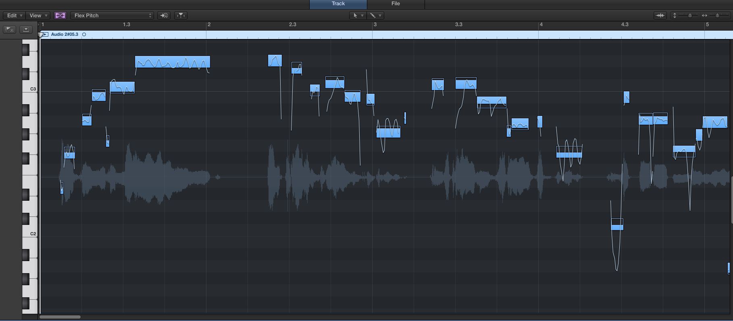Select the wide vibrato note just after bar 3
The height and width of the screenshot is (321, 733).
pyautogui.click(x=388, y=132)
